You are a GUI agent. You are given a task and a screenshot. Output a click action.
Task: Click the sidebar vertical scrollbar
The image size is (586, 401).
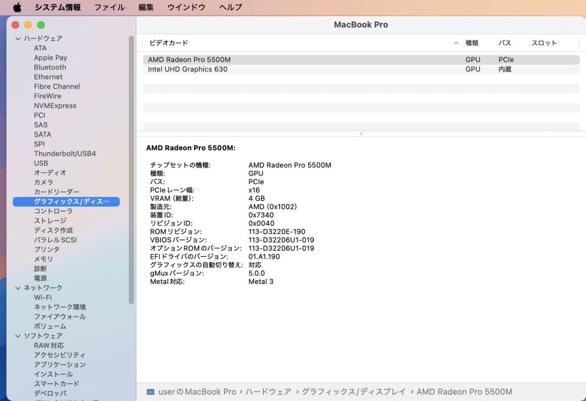point(131,170)
